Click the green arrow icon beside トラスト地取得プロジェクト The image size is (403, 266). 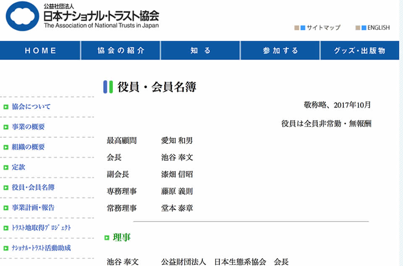[x=6, y=228]
